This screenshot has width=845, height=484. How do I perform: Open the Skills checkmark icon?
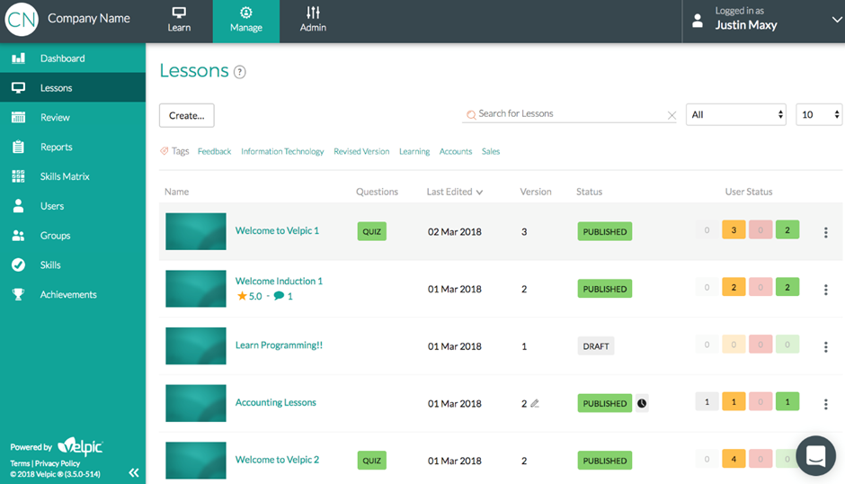coord(18,264)
